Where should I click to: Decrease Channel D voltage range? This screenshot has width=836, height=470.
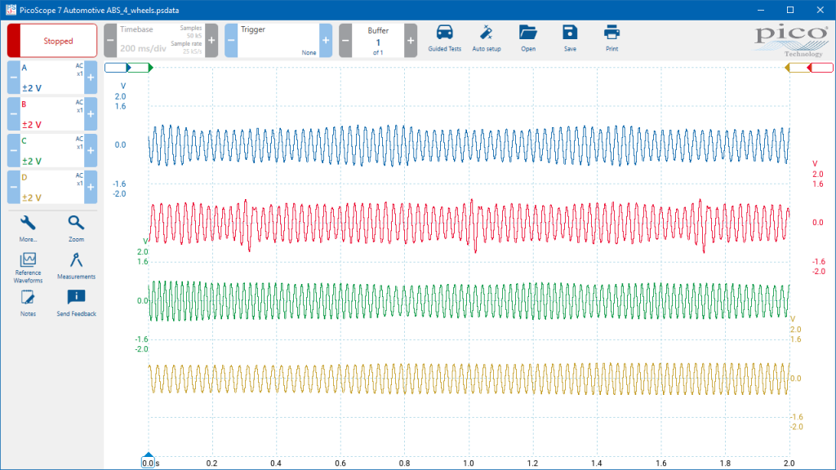coord(13,187)
